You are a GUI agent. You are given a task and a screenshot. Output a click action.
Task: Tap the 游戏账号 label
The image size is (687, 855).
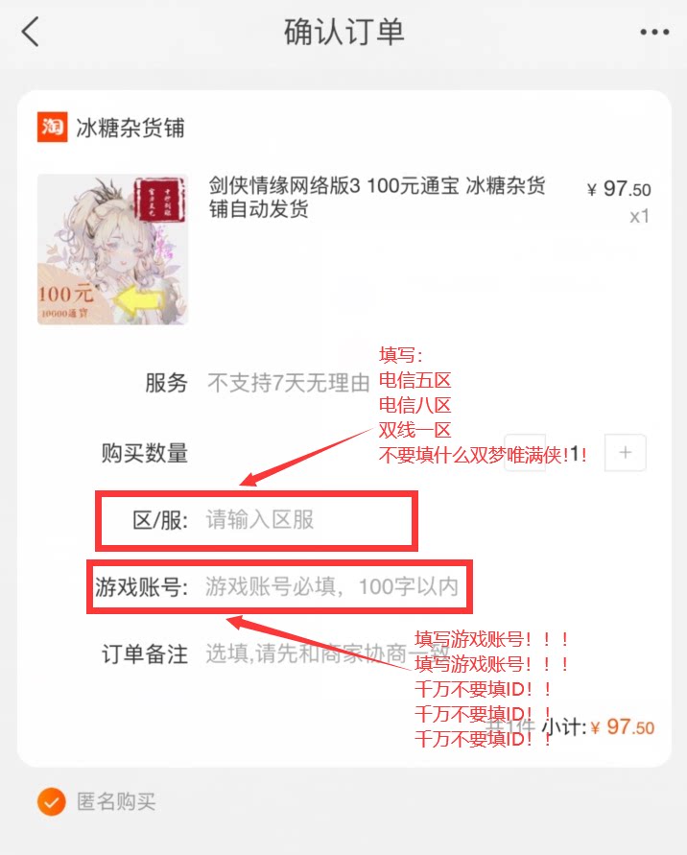tap(142, 586)
